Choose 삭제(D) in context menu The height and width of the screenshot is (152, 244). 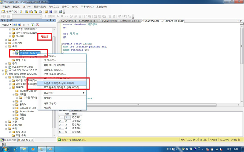62,98
